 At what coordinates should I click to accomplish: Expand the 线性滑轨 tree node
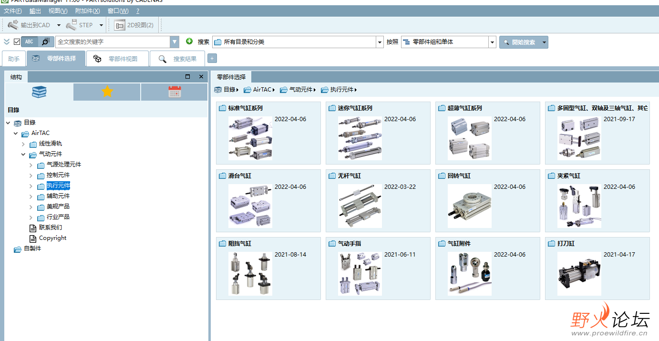point(23,144)
